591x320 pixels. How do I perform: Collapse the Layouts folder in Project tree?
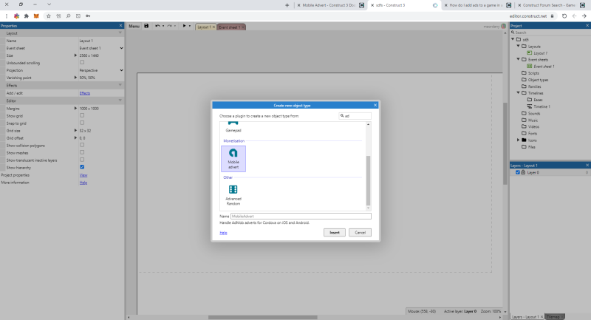coord(519,46)
